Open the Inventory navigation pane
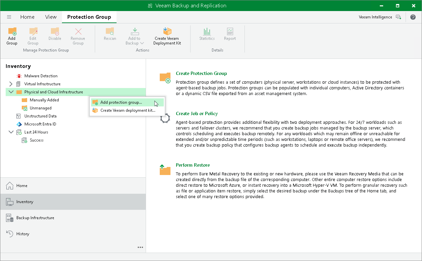The width and height of the screenshot is (422, 261). 73,202
